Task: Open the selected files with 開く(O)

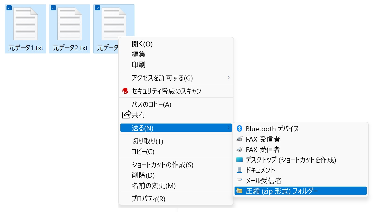Action: (x=142, y=44)
